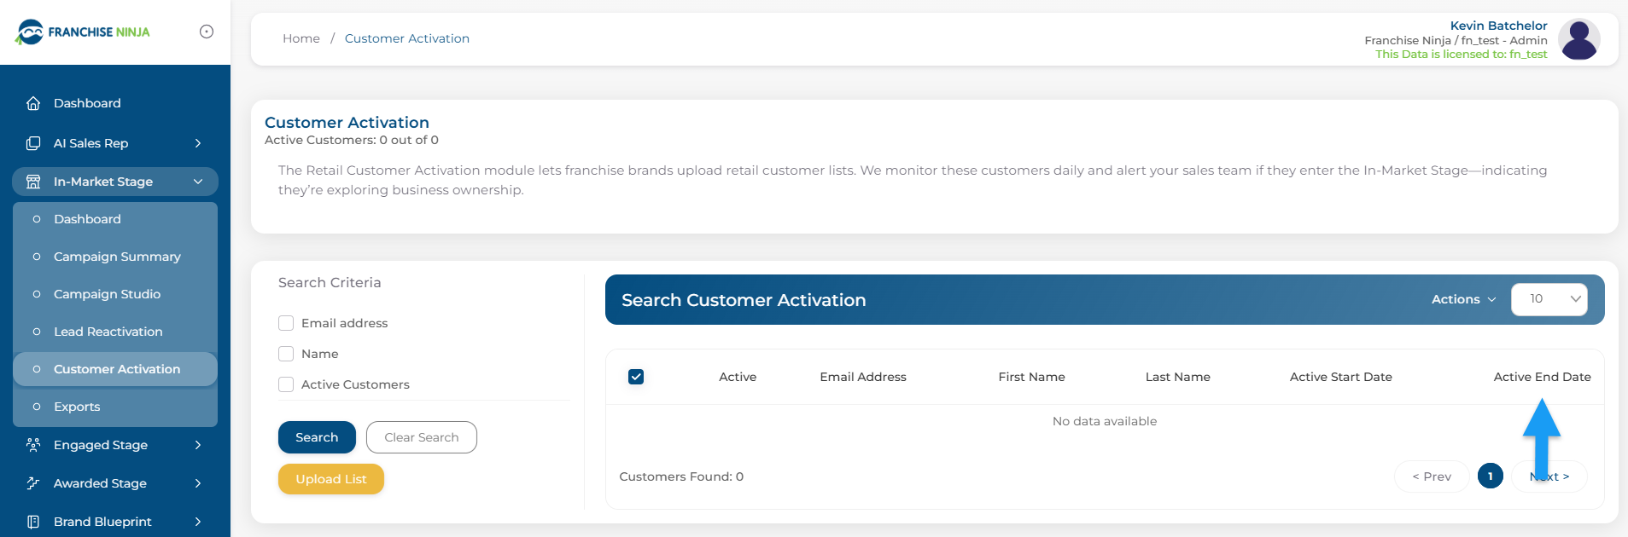The height and width of the screenshot is (537, 1628).
Task: Open the page size dropdown showing 10
Action: coord(1549,299)
